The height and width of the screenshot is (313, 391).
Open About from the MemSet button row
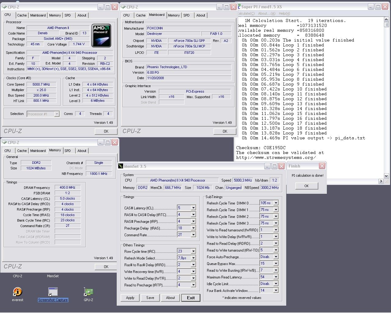click(170, 298)
